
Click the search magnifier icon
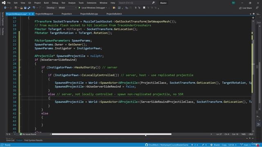[x=153, y=3]
